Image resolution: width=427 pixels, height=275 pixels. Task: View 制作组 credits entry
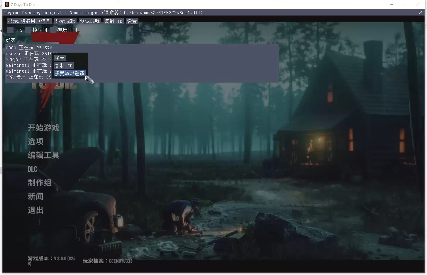40,183
